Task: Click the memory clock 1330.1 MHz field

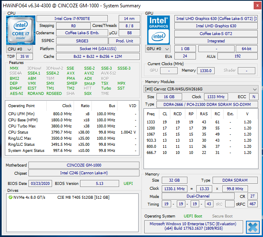Action: [x=174, y=189]
